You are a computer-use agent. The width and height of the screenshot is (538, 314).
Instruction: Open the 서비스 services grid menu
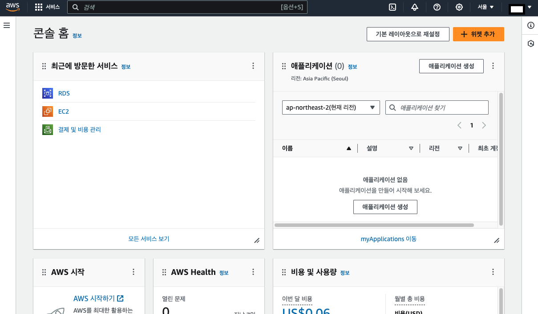47,7
